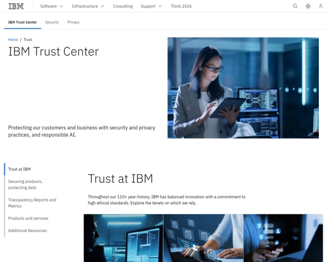Jump to Trust at IBM section
This screenshot has width=327, height=262.
click(x=20, y=169)
